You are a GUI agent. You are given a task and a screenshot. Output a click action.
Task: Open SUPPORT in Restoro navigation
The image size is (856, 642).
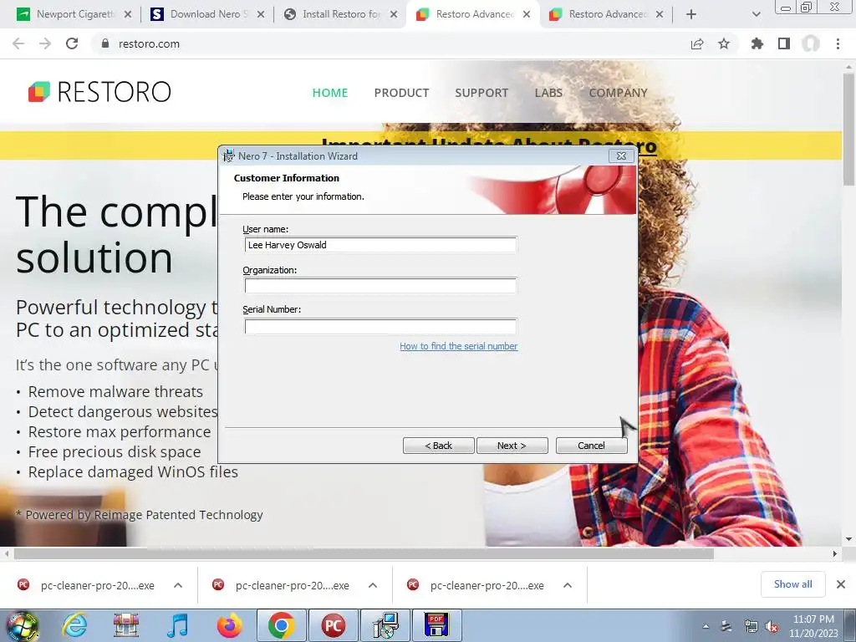[x=481, y=93]
